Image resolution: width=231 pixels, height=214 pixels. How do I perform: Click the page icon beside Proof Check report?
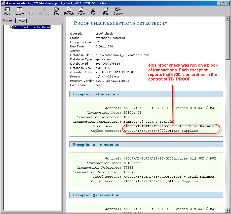click(11, 27)
